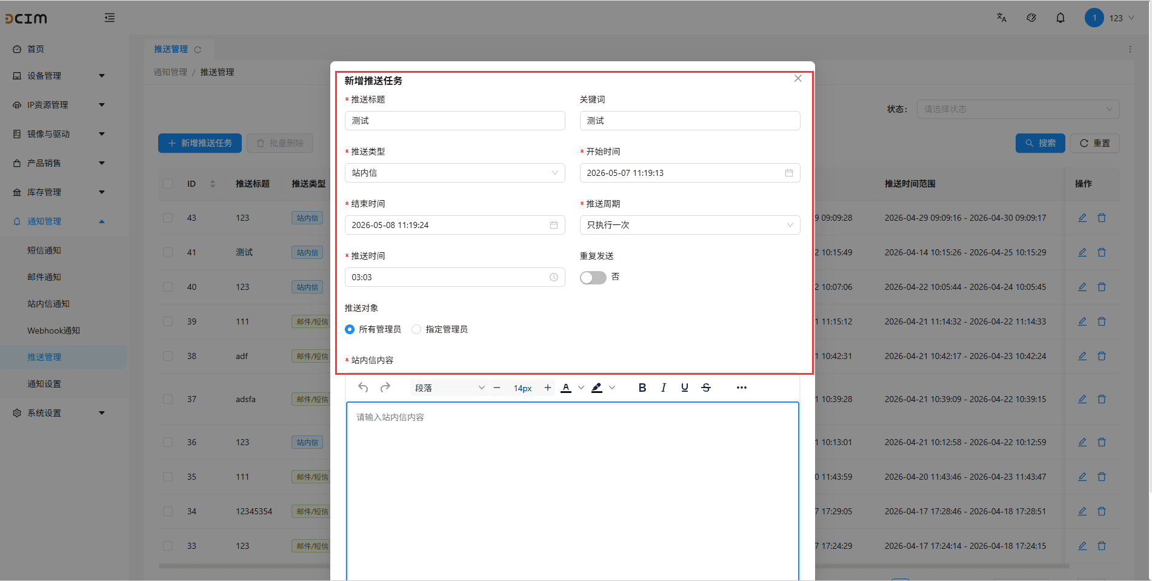Check the checkbox for row 34
This screenshot has height=581, width=1152.
click(168, 511)
